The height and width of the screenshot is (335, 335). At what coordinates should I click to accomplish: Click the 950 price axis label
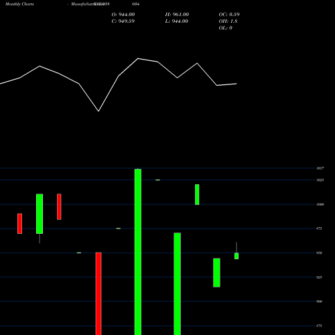click(x=319, y=253)
